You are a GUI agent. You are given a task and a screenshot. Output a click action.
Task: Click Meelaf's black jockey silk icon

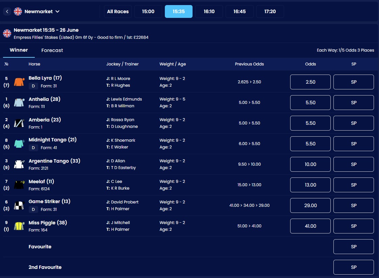tap(19, 185)
